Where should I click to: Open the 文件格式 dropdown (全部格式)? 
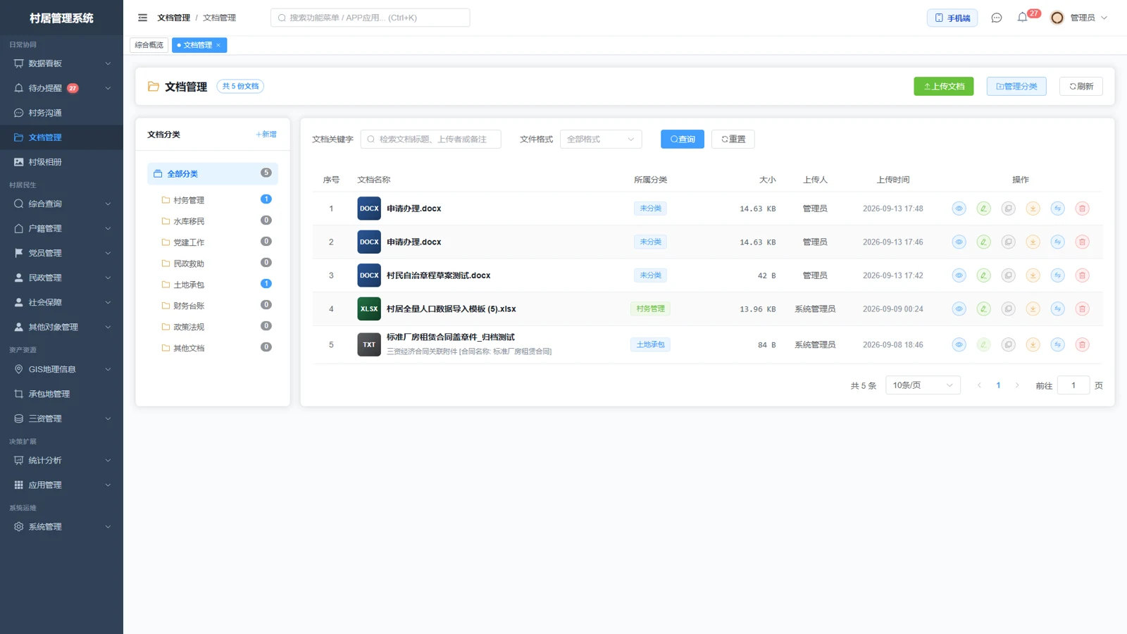[601, 139]
